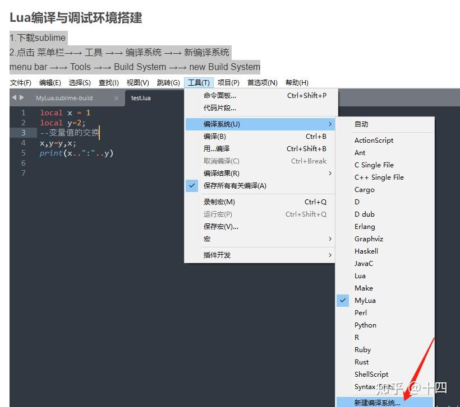Close the MyLua.sublime-build tab
460x407 pixels.
(116, 96)
